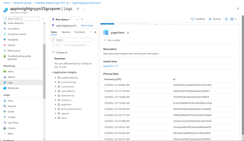Expand browserTimings table
The height and width of the screenshot is (141, 244).
[x=56, y=82]
